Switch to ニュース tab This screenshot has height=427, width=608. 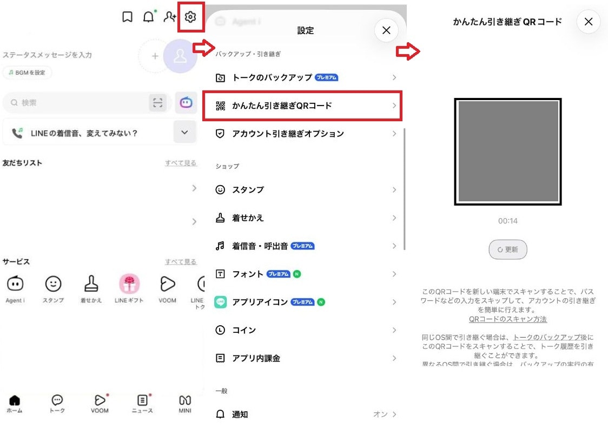coord(142,404)
